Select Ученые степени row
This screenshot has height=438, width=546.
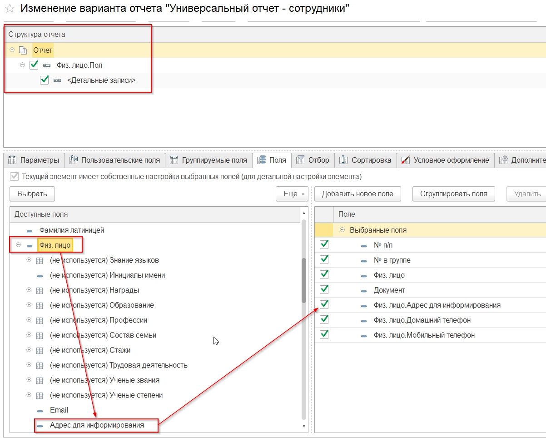tap(155, 395)
